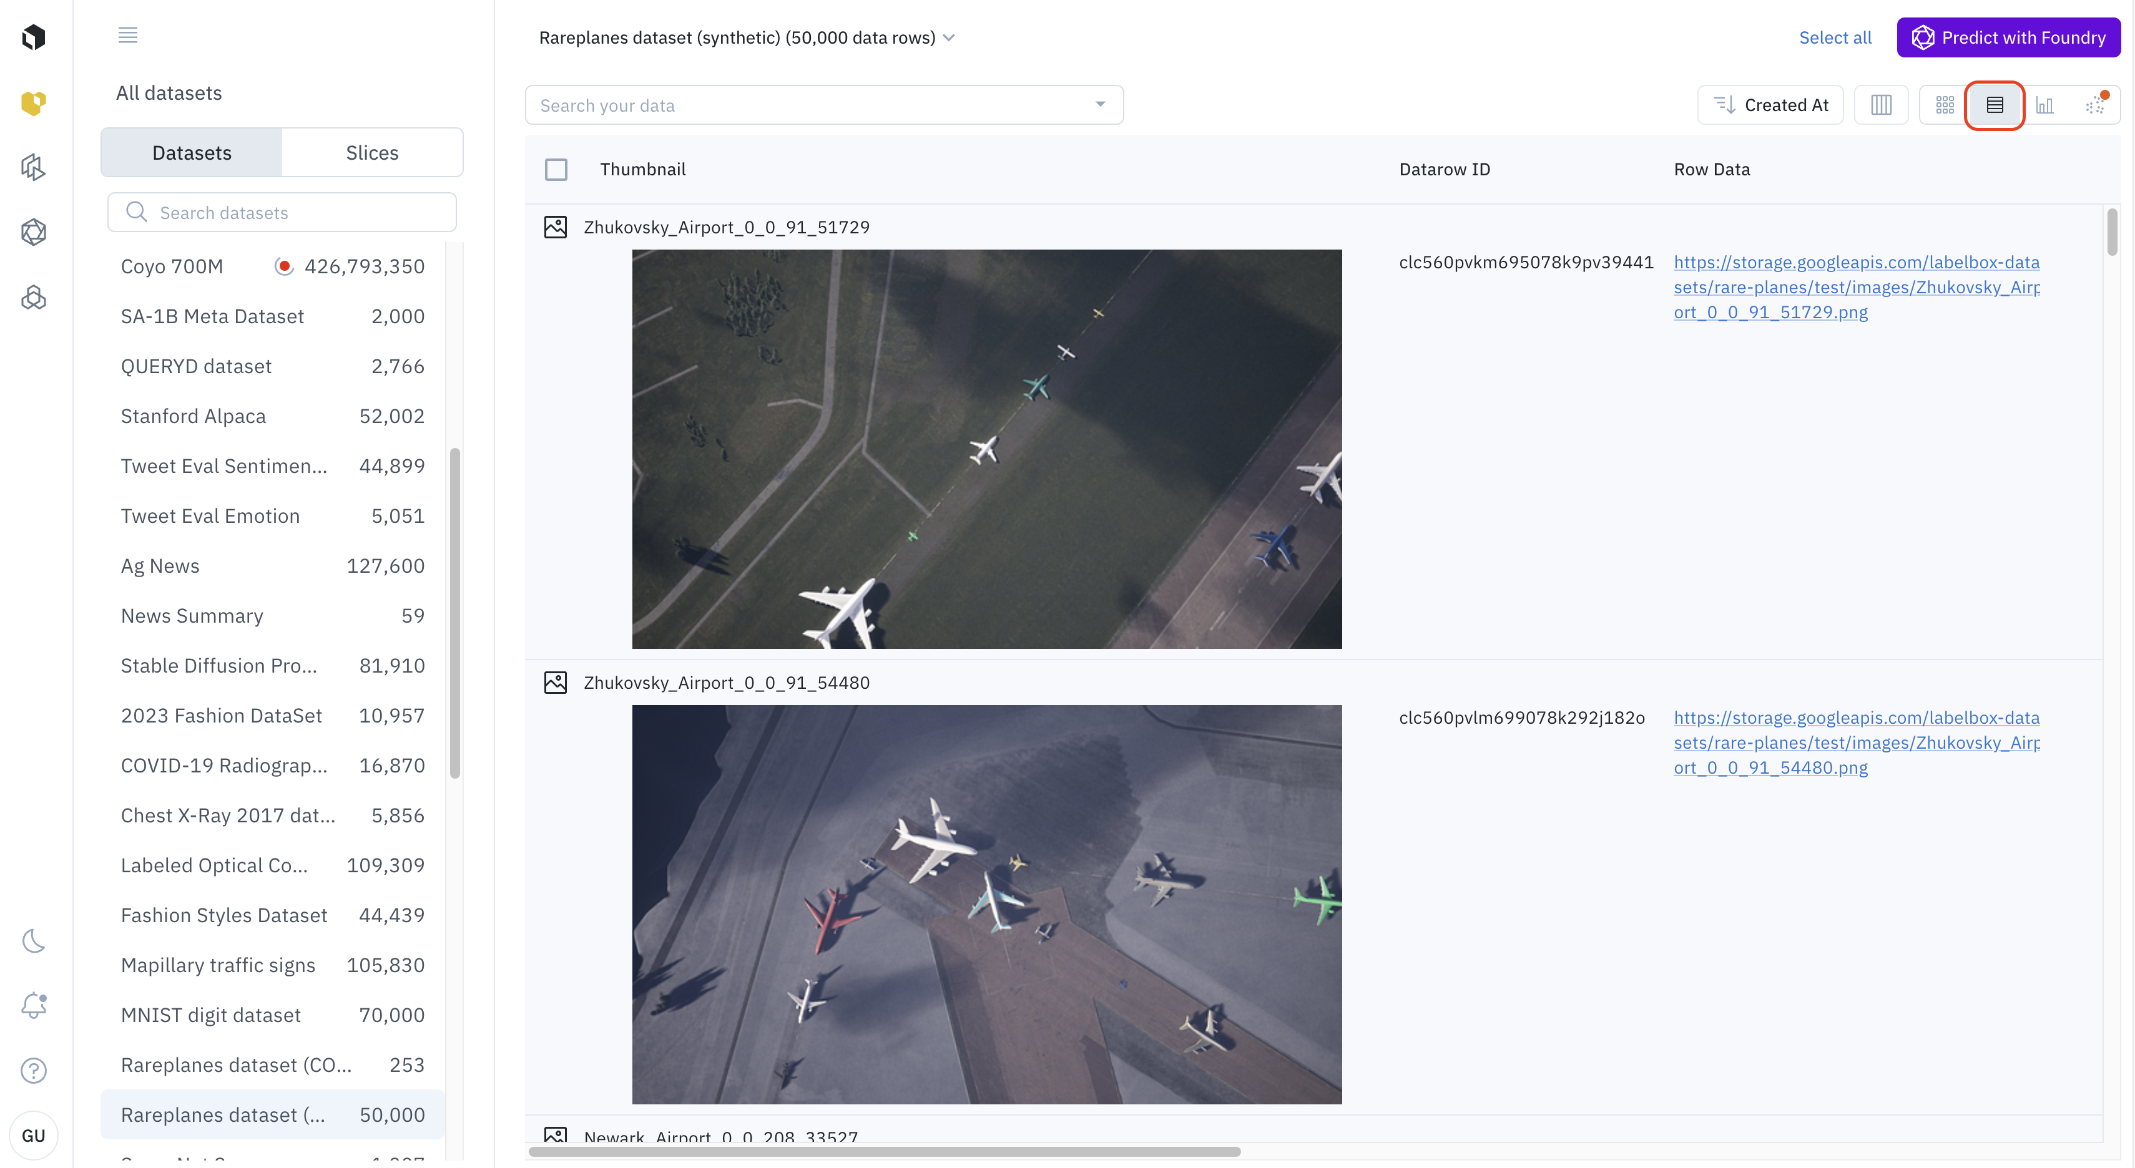Open the Schema icon in sidebar

[x=33, y=298]
